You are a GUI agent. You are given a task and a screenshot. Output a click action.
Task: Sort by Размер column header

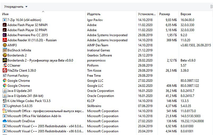165,14
